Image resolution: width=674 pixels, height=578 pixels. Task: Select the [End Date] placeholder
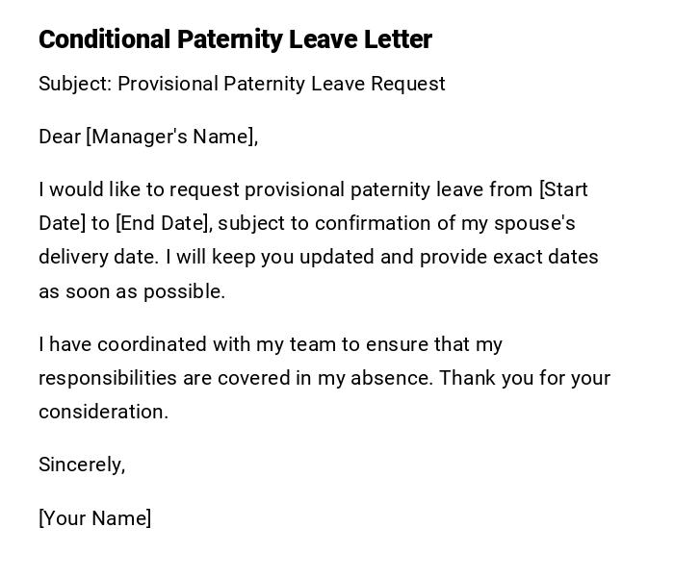[x=163, y=223]
